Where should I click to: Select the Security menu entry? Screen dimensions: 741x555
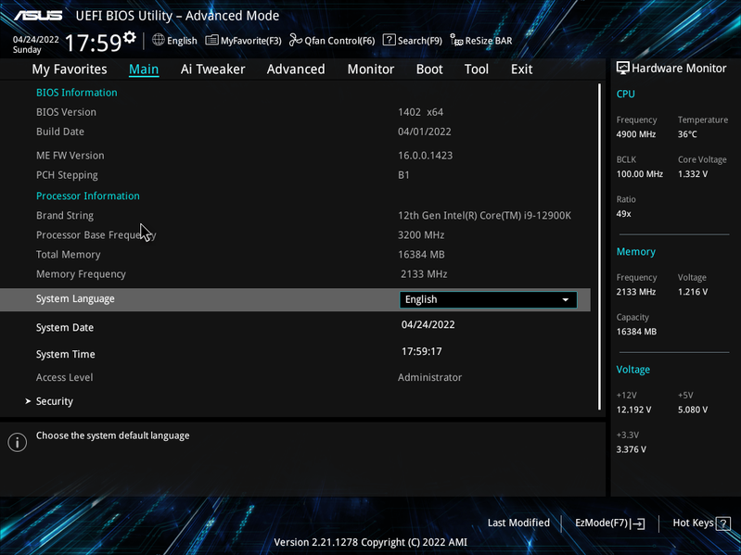point(55,401)
